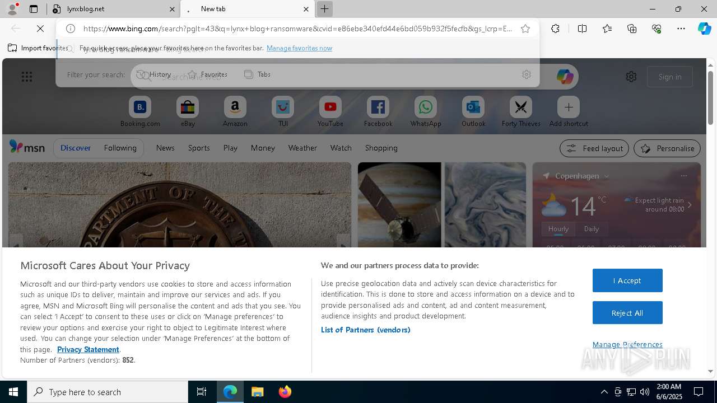Open the Forty Thieves shortcut
Screen dimensions: 717x403
(521, 111)
